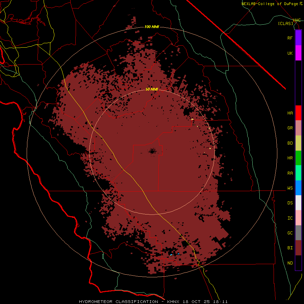This screenshot has height=304, width=304.
Task: Click the GR pink legend swatch
Action: [298, 128]
